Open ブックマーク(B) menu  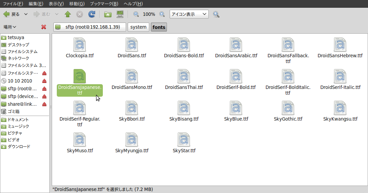point(104,4)
